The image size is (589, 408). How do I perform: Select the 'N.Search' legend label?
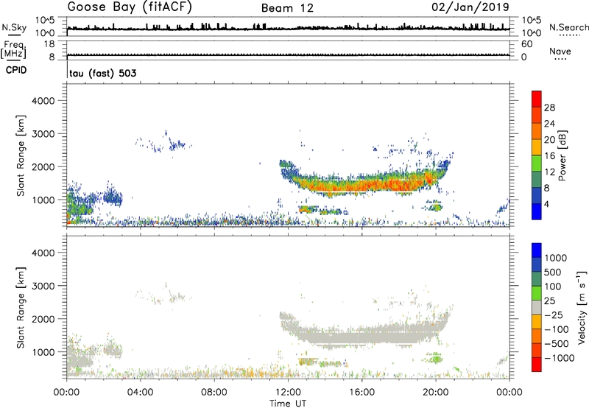point(568,27)
